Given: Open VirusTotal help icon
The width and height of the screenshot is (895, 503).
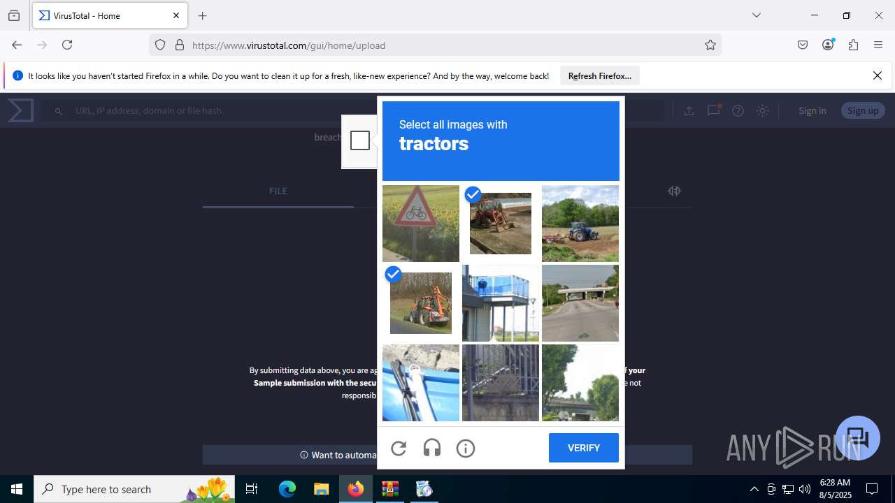Looking at the screenshot, I should click(x=738, y=110).
